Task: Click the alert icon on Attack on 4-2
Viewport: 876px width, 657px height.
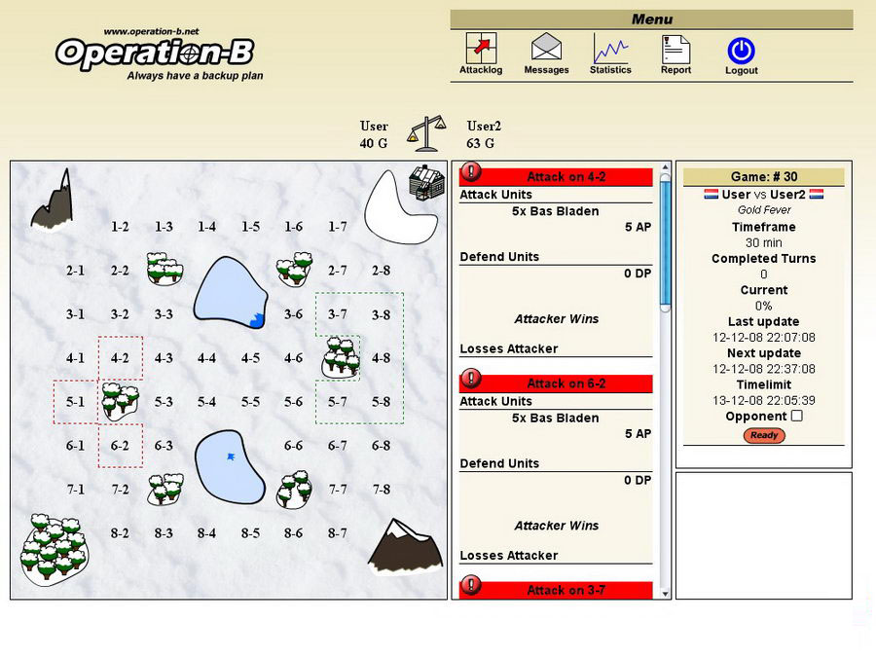Action: click(471, 171)
